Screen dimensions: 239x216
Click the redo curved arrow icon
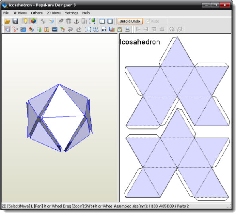[78, 29]
